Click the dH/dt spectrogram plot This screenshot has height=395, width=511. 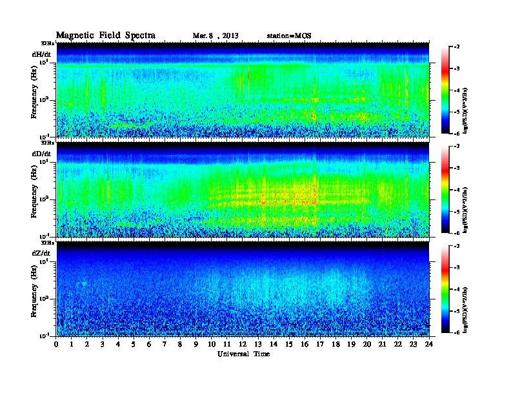pyautogui.click(x=243, y=90)
